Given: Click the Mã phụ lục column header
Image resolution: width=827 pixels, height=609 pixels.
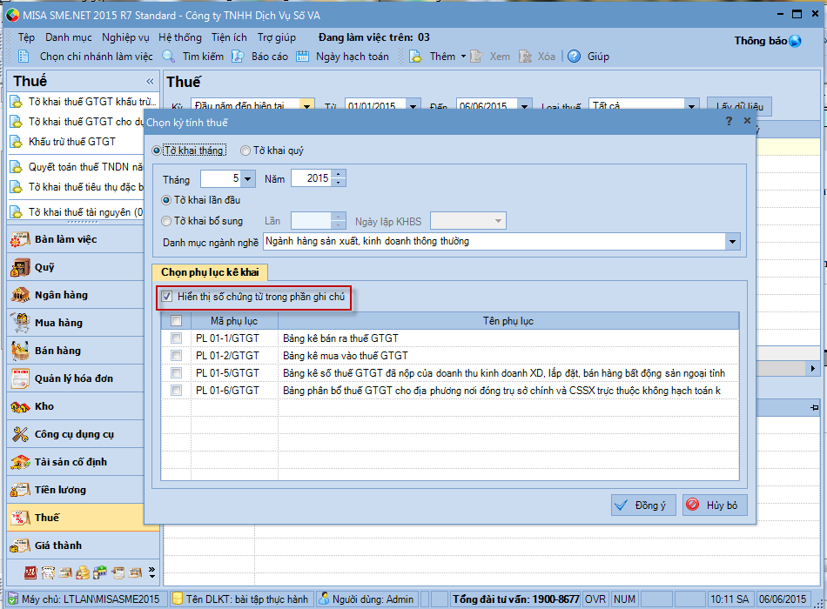Looking at the screenshot, I should pos(234,320).
